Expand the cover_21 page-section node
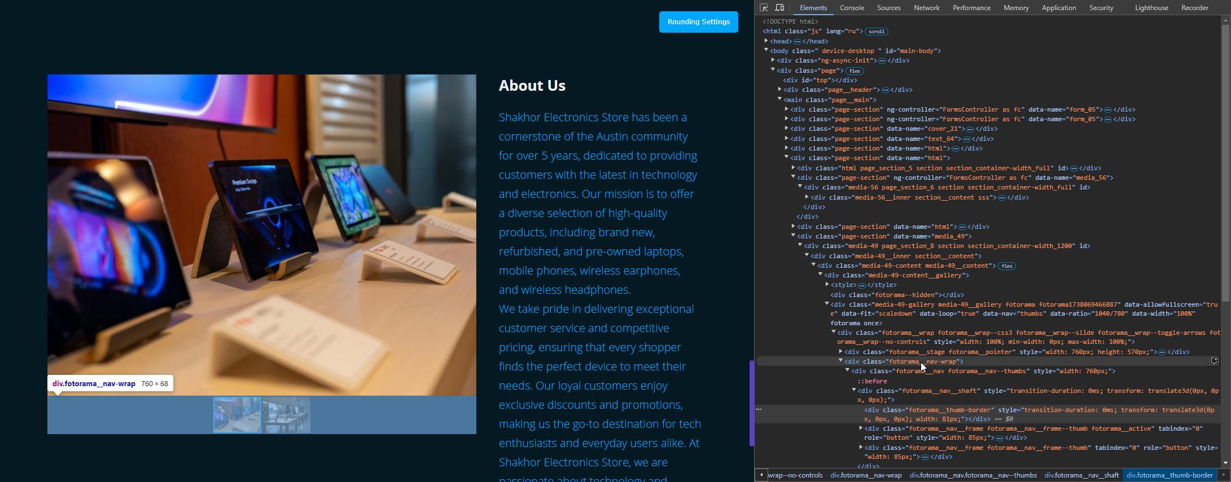The width and height of the screenshot is (1231, 482). 787,128
